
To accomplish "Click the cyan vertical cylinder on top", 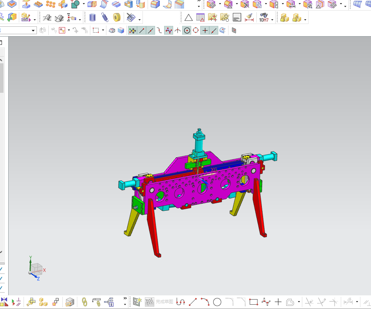I will 198,144.
